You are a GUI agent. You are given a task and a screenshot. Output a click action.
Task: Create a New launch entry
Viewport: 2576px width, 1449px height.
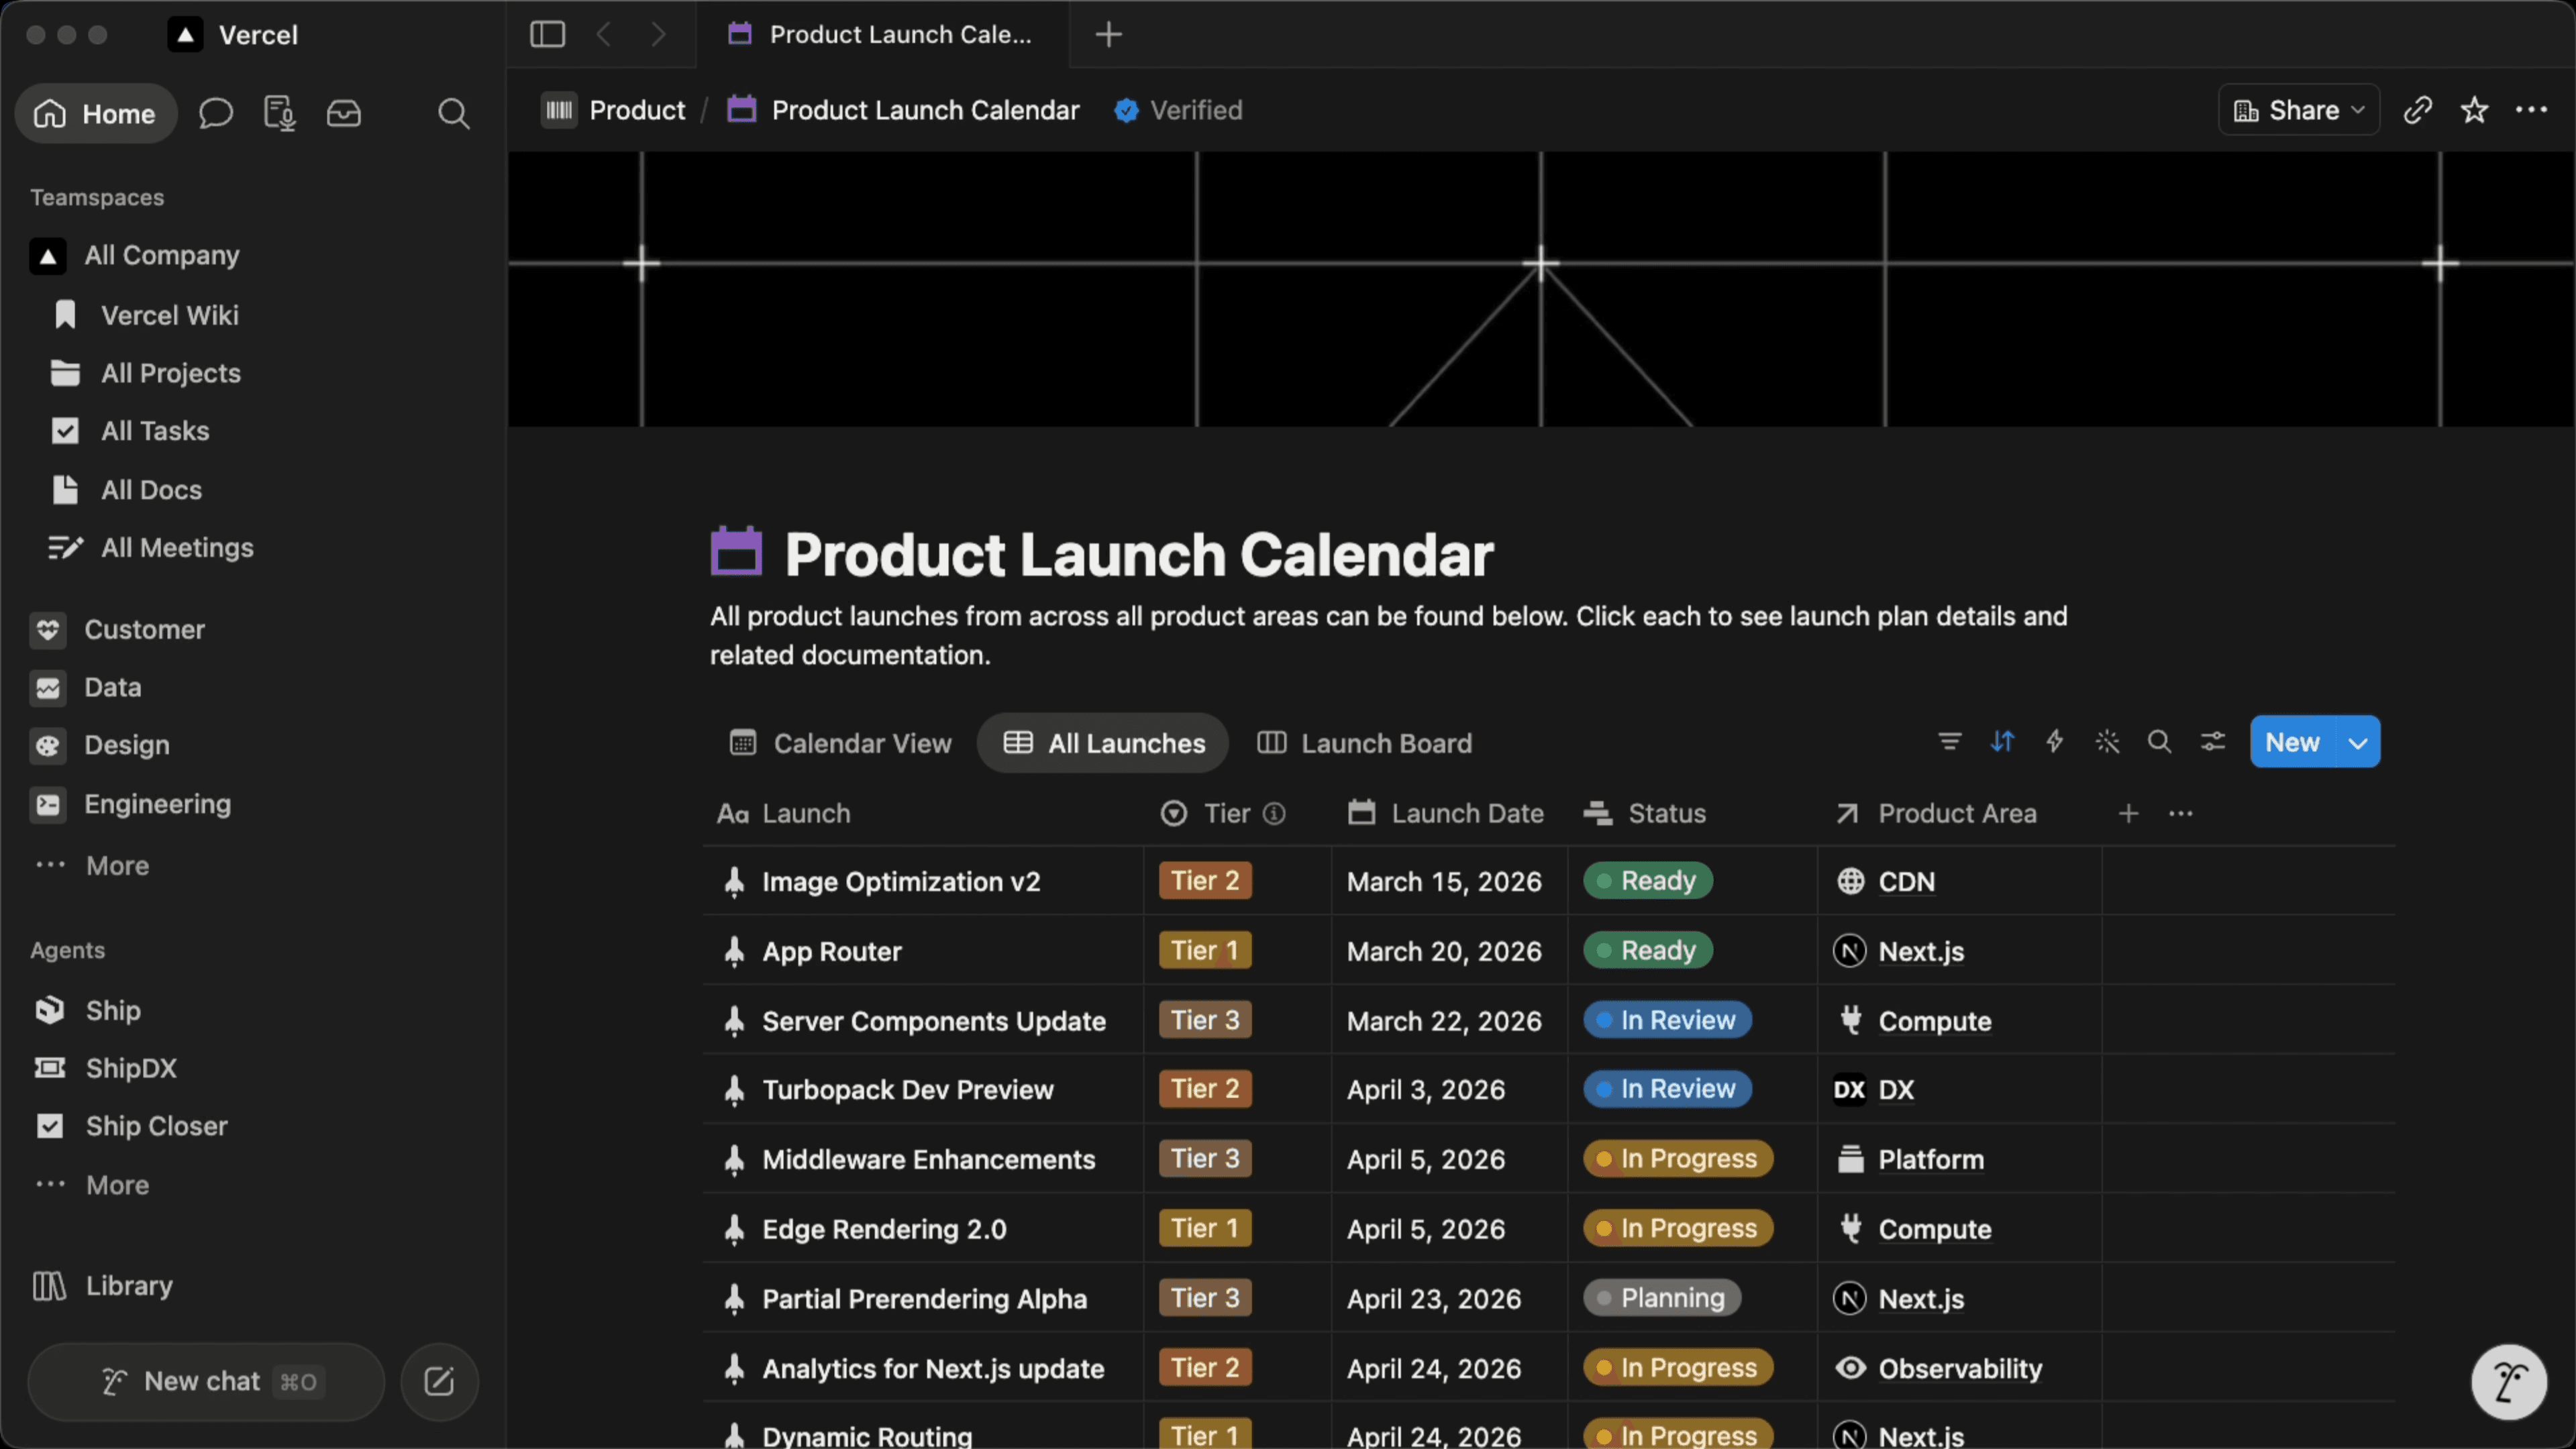tap(2292, 742)
